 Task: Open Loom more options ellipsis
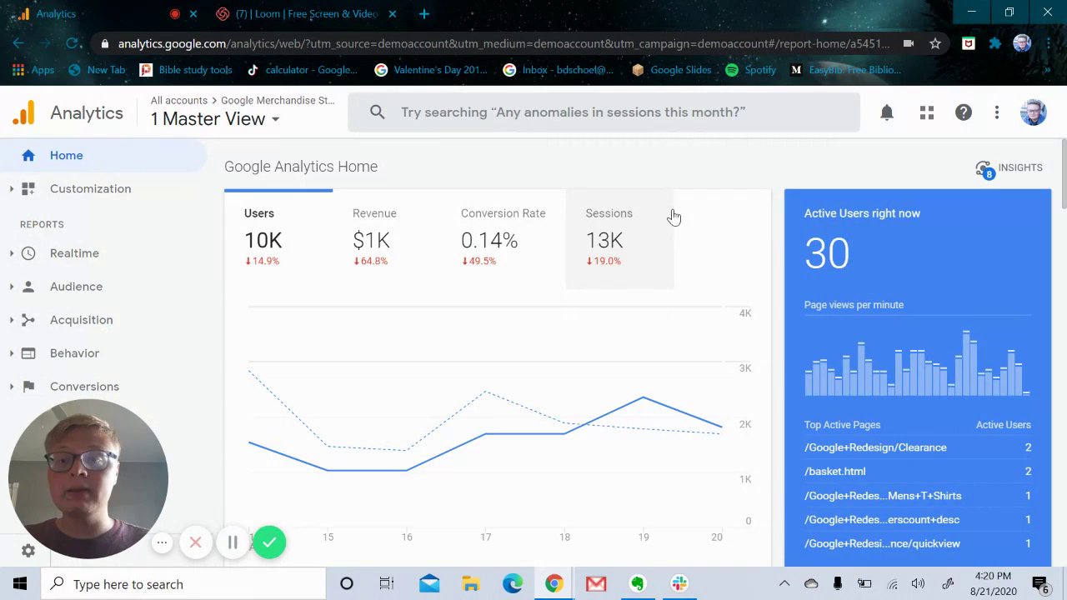pyautogui.click(x=162, y=543)
